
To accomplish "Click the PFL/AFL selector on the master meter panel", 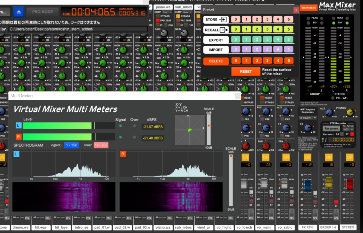I will pos(333,98).
